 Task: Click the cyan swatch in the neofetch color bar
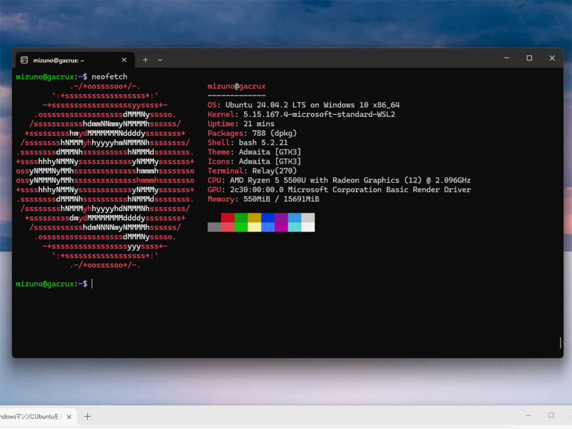294,227
